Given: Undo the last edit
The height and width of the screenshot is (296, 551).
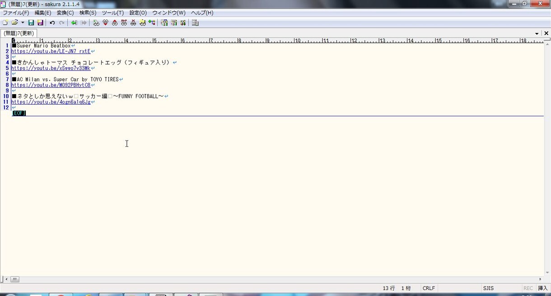Looking at the screenshot, I should coord(52,23).
